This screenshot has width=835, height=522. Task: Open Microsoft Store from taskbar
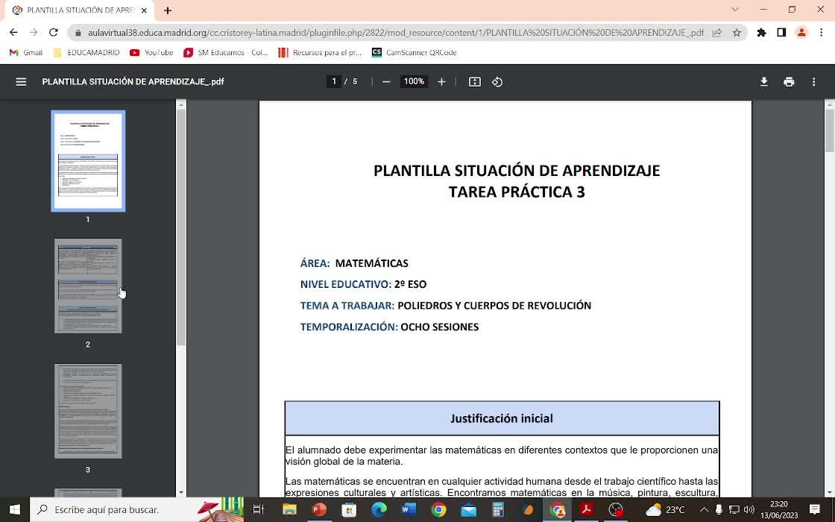click(x=349, y=510)
